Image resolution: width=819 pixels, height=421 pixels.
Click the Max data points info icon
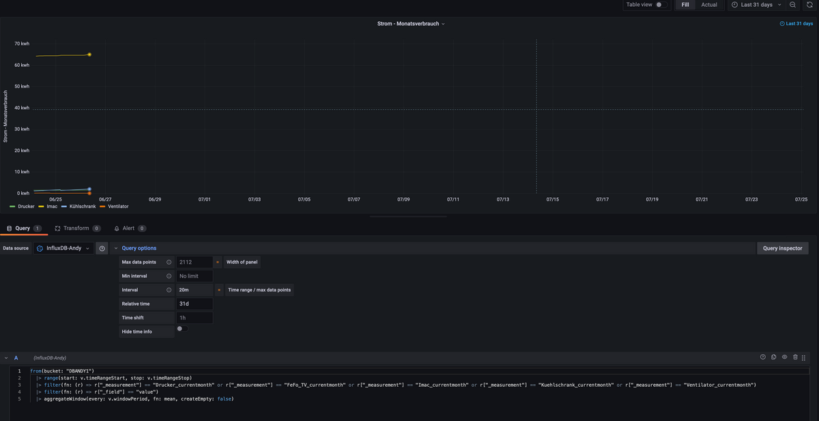(x=169, y=262)
